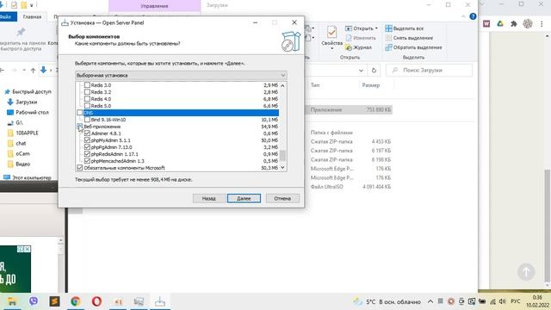This screenshot has width=551, height=310.
Task: Click Выделить все in ribbon
Action: click(405, 28)
